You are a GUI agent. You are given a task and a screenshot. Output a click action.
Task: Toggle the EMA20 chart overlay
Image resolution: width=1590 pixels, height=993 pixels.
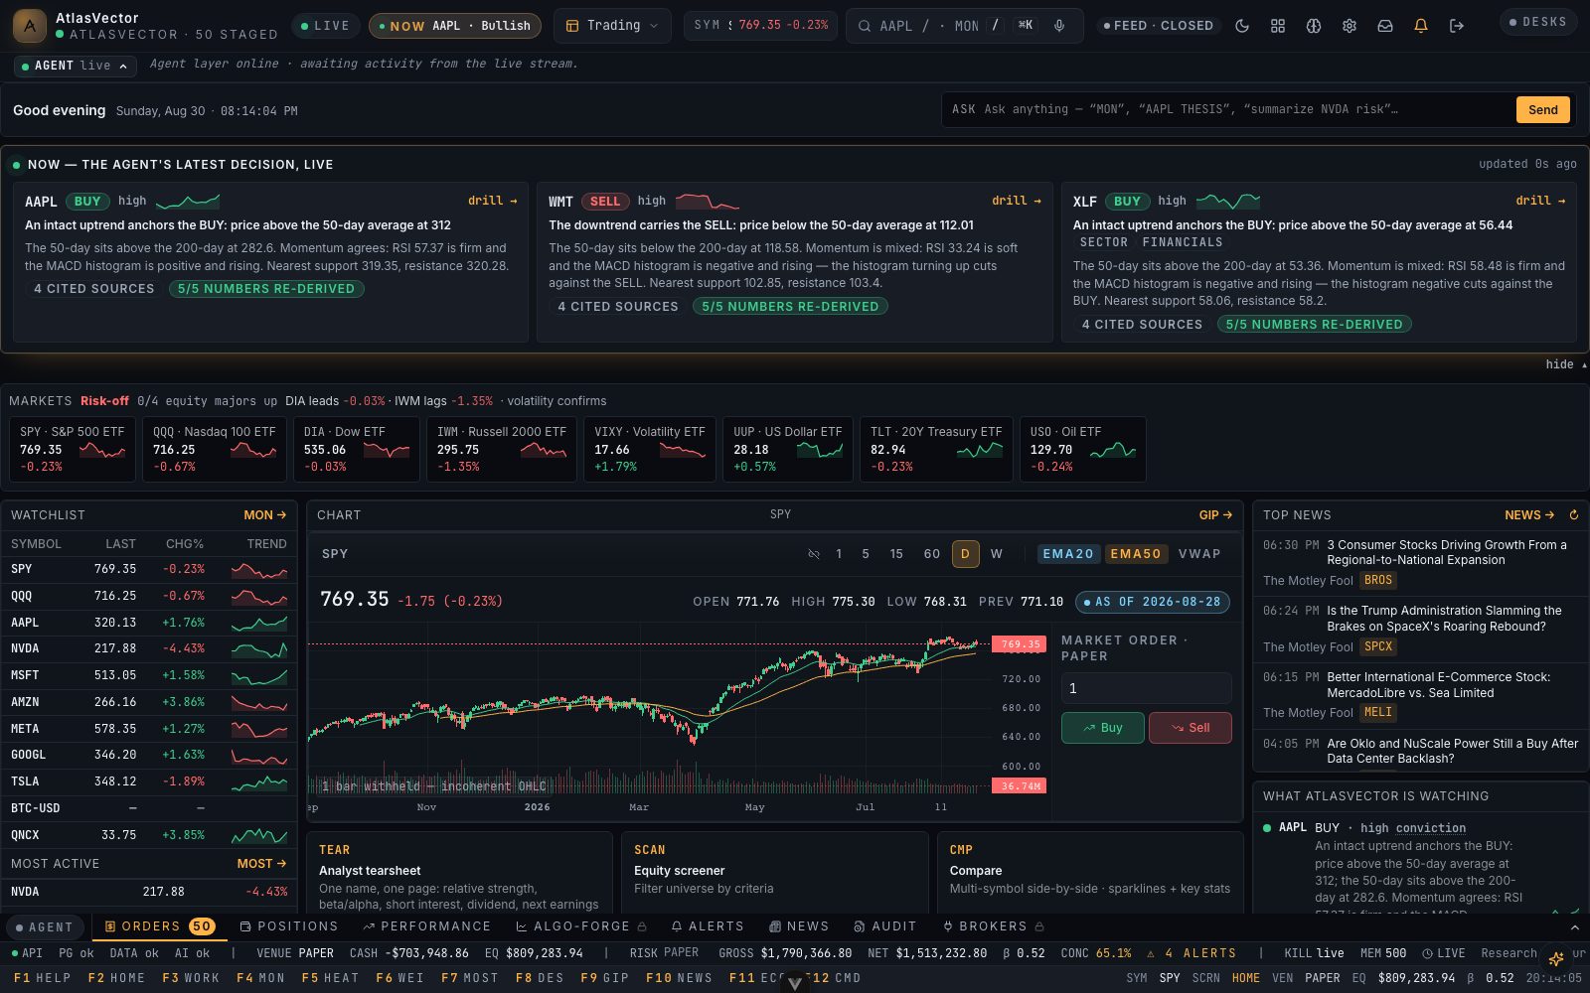tap(1068, 554)
